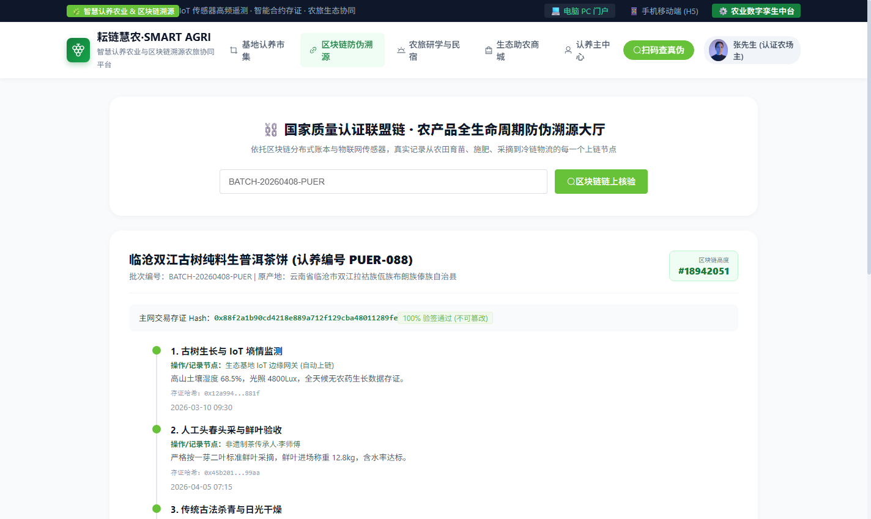
Task: Click the icon beside 农旅研学与民宿
Action: tap(401, 50)
